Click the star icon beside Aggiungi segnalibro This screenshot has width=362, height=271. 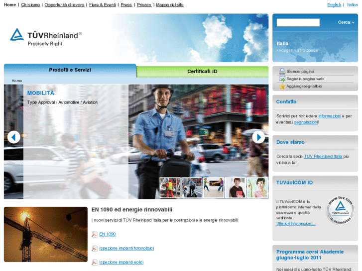point(282,86)
